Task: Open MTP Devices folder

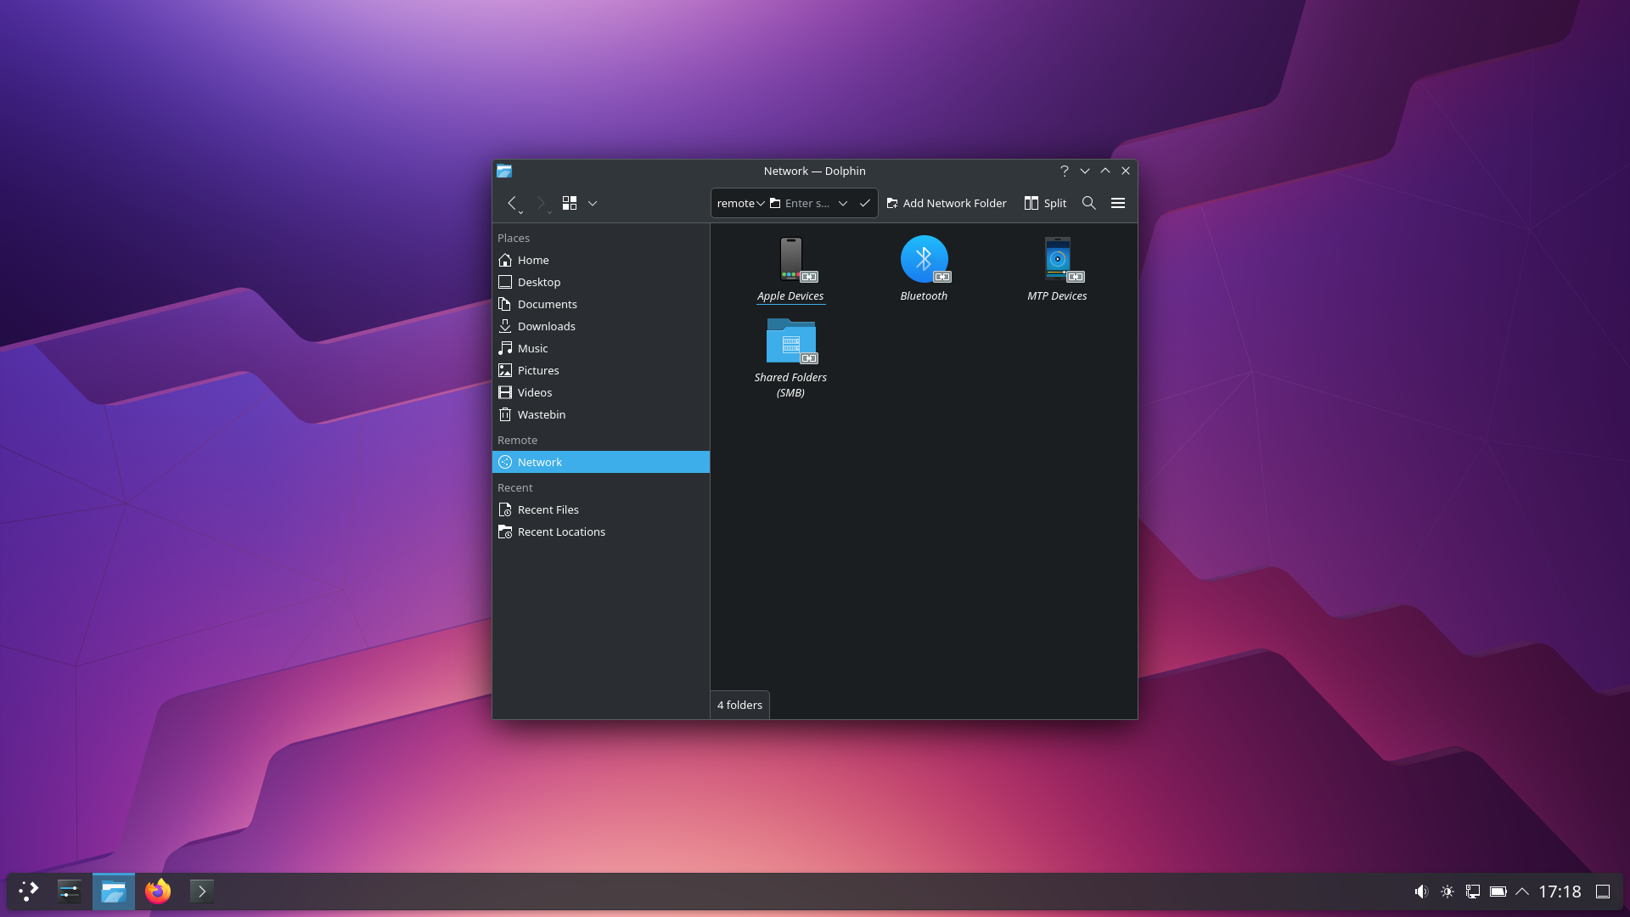Action: tap(1057, 269)
